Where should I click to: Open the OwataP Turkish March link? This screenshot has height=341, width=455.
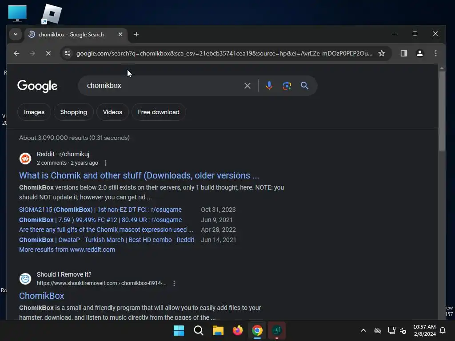pyautogui.click(x=107, y=240)
